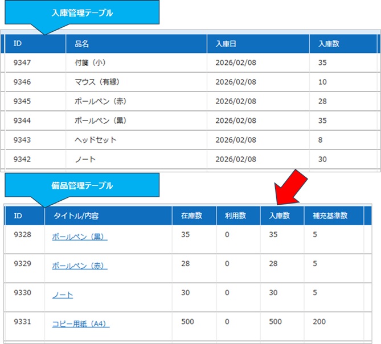Open the コピー用紙（A4） item link

[80, 324]
